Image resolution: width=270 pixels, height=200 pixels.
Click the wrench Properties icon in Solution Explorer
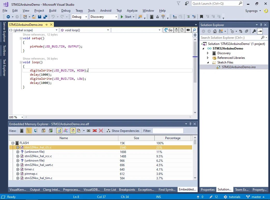coord(254,31)
